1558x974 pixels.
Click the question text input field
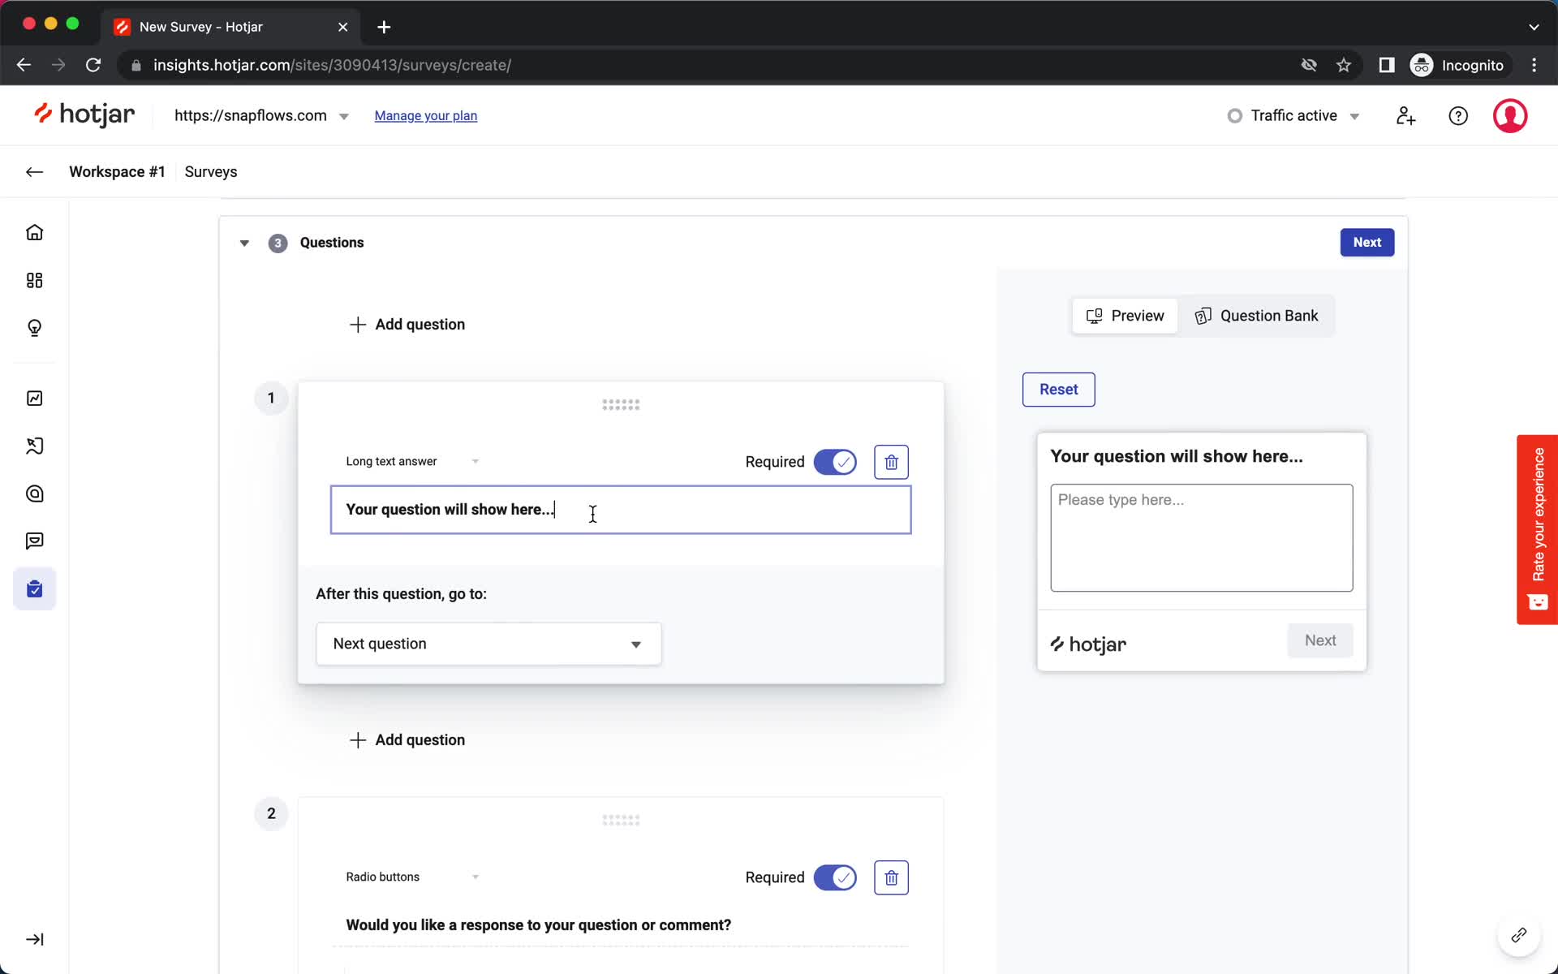[x=620, y=510]
